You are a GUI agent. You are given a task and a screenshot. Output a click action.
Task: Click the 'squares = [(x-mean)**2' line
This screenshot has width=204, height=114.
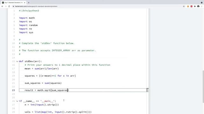(50, 76)
